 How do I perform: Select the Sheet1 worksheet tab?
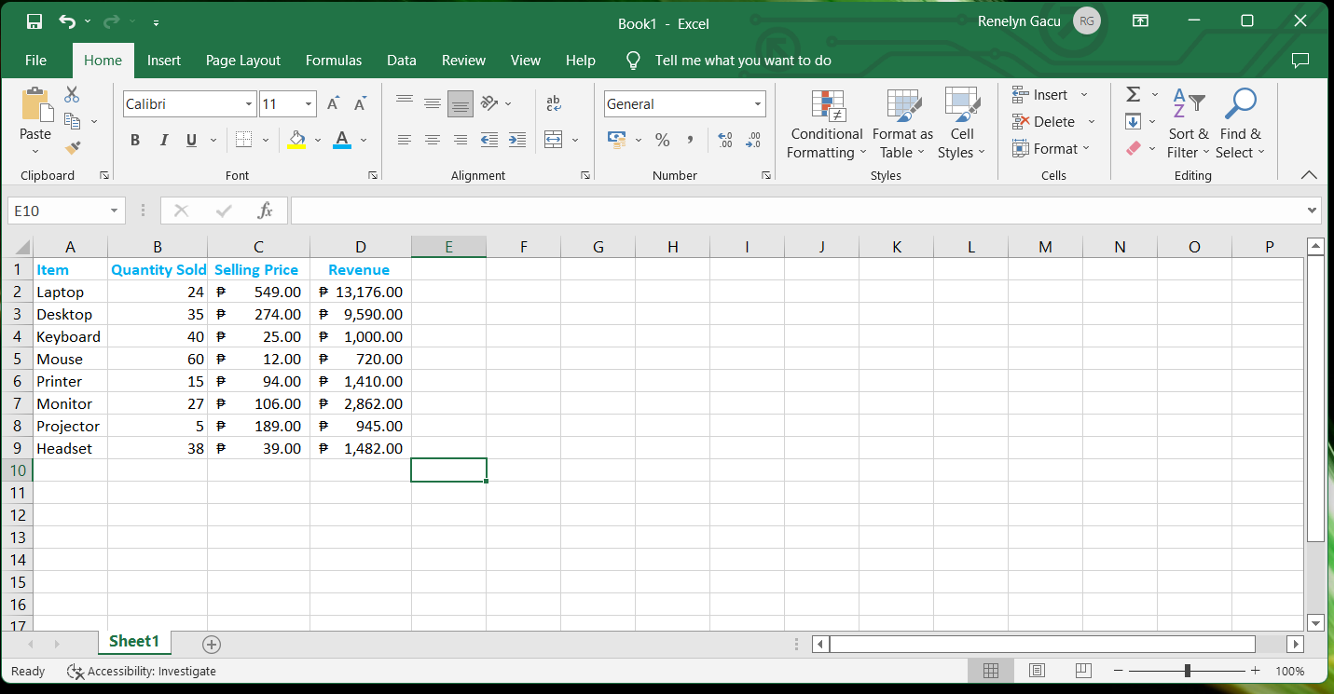point(134,641)
